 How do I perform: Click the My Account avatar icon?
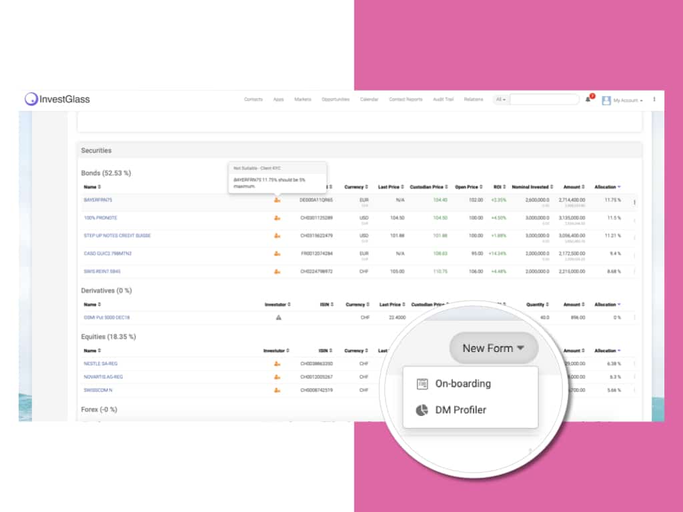coord(606,101)
